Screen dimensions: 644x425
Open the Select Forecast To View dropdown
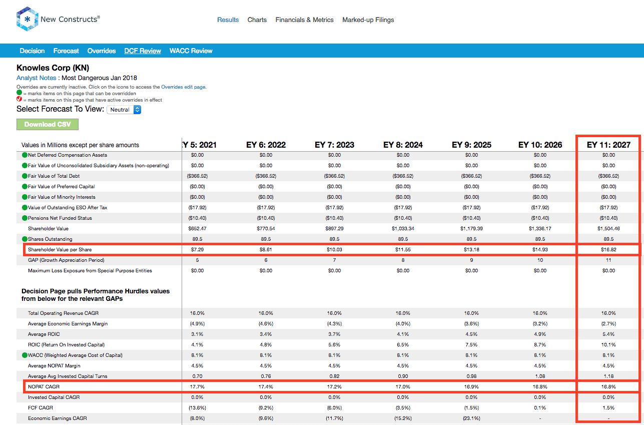[124, 110]
